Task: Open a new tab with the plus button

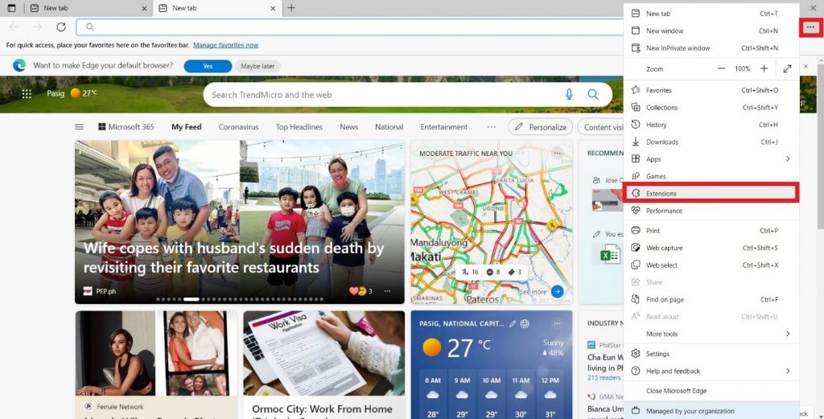Action: pyautogui.click(x=291, y=8)
